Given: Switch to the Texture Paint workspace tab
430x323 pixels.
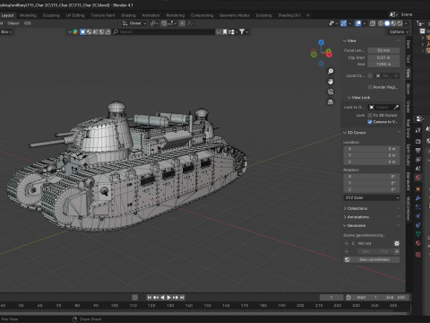Looking at the screenshot, I should pyautogui.click(x=103, y=15).
